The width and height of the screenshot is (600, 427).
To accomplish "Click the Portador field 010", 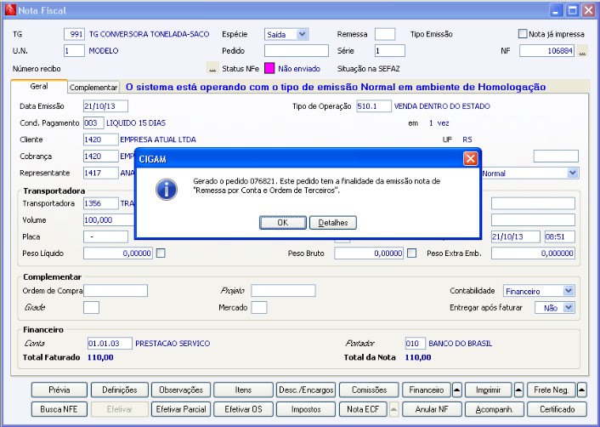I will click(x=416, y=343).
